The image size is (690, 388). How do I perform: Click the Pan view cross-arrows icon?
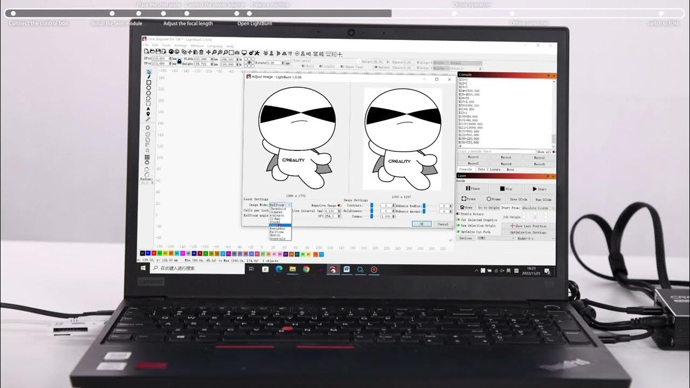click(208, 52)
